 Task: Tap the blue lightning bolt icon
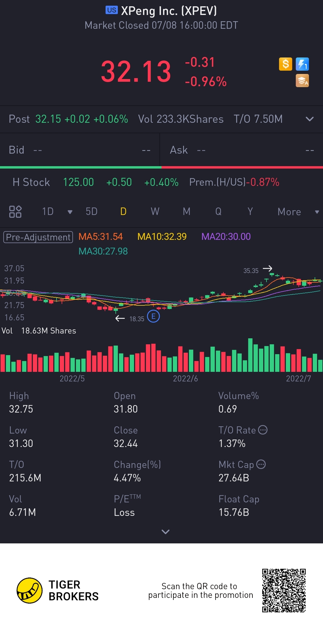coord(302,64)
